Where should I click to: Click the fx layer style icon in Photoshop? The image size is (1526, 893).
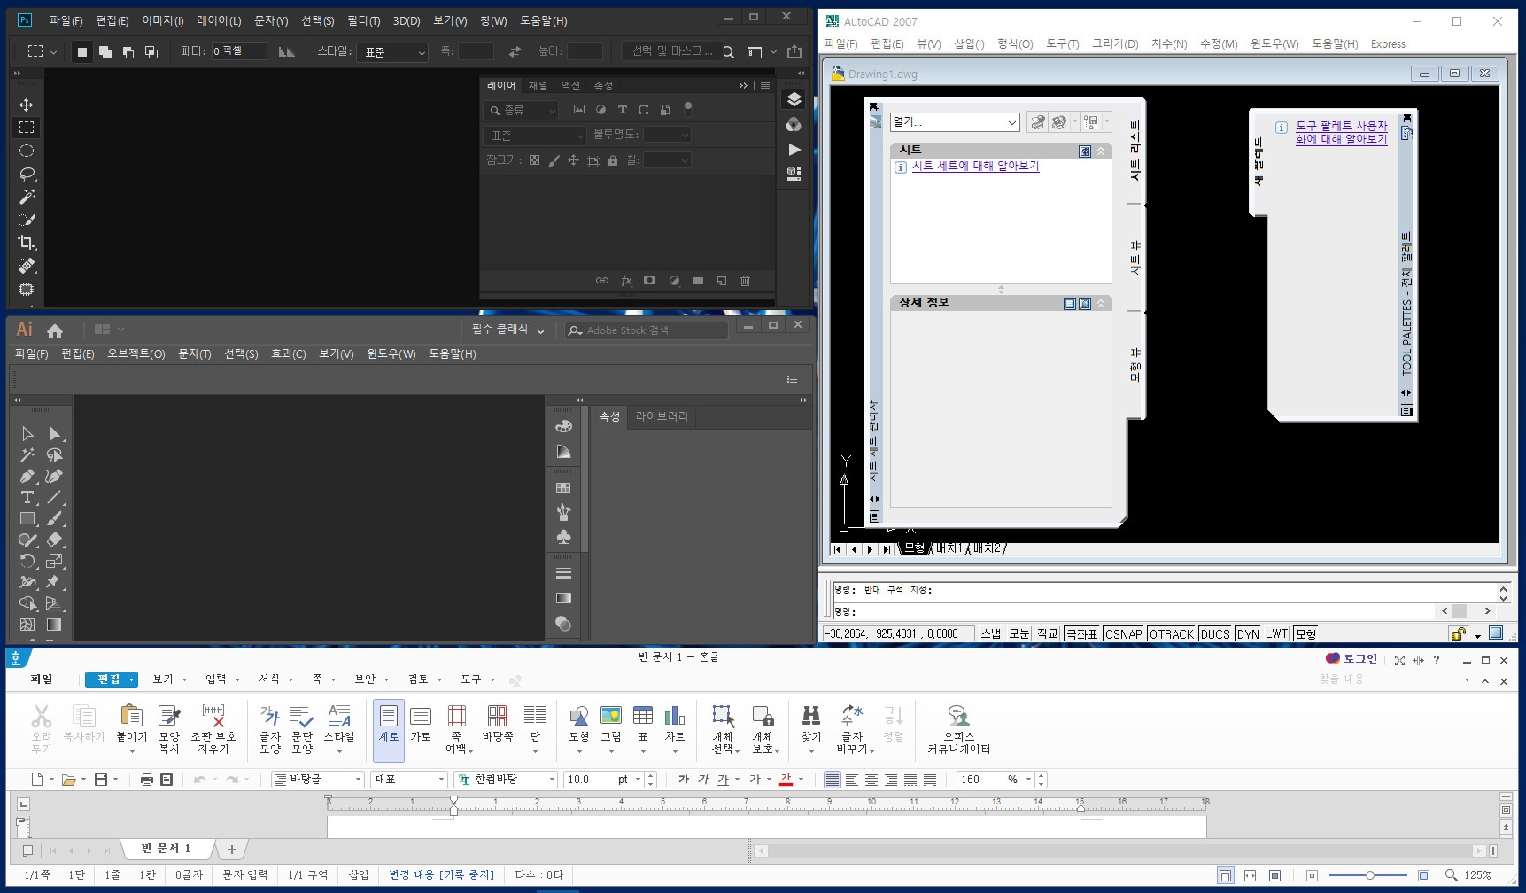[626, 281]
